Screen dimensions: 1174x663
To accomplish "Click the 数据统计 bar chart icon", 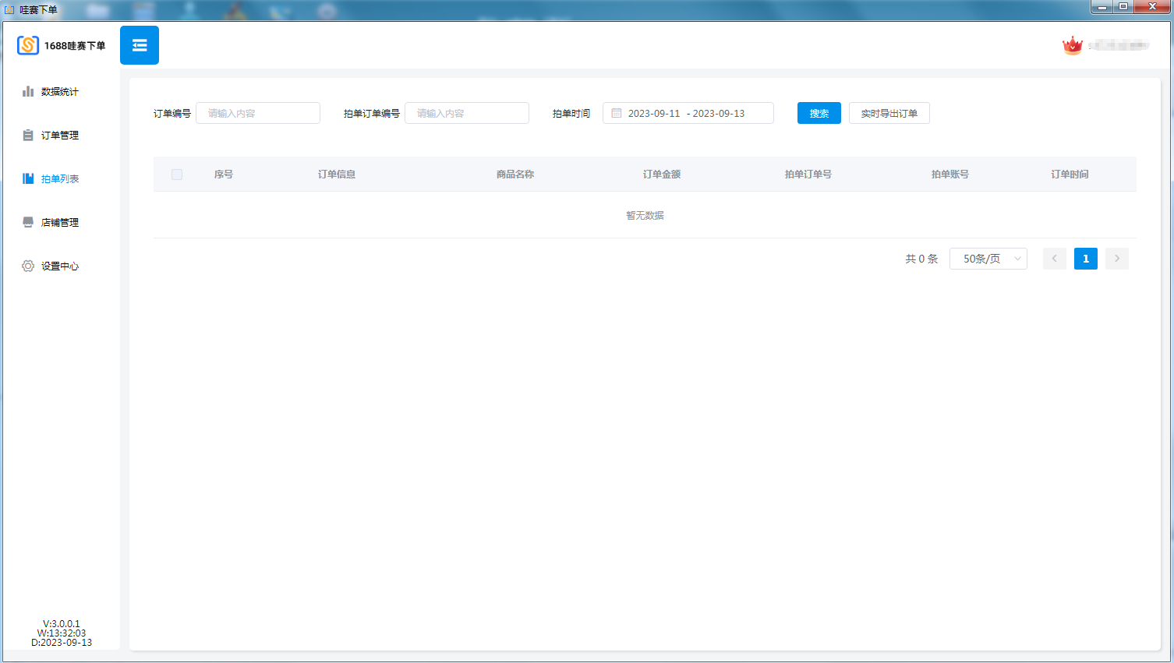I will point(28,91).
